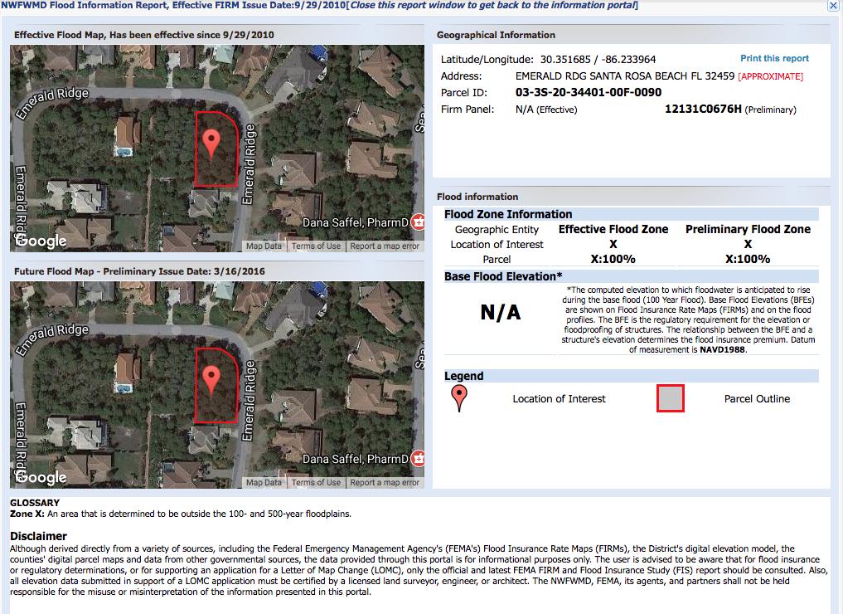Click the 'Flood information' panel title
The width and height of the screenshot is (843, 614).
pos(477,197)
